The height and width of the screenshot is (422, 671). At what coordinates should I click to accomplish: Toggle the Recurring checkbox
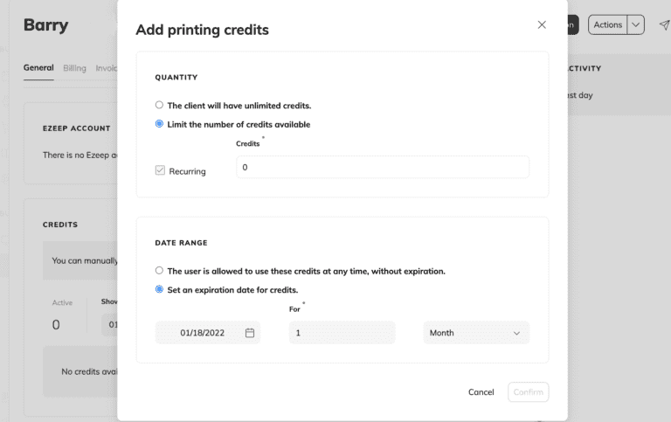pyautogui.click(x=160, y=170)
